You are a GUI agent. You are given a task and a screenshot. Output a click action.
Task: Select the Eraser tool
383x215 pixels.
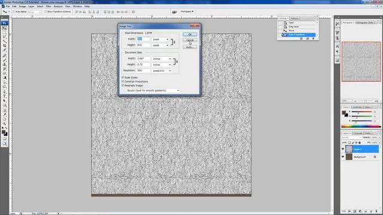click(x=4, y=73)
